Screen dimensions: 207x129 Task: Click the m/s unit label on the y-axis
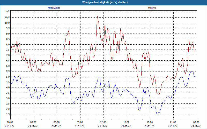[x=8, y=12]
